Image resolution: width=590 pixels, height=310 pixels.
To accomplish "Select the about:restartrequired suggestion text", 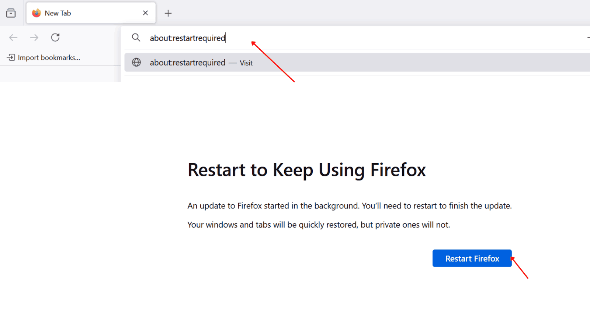I will 187,63.
